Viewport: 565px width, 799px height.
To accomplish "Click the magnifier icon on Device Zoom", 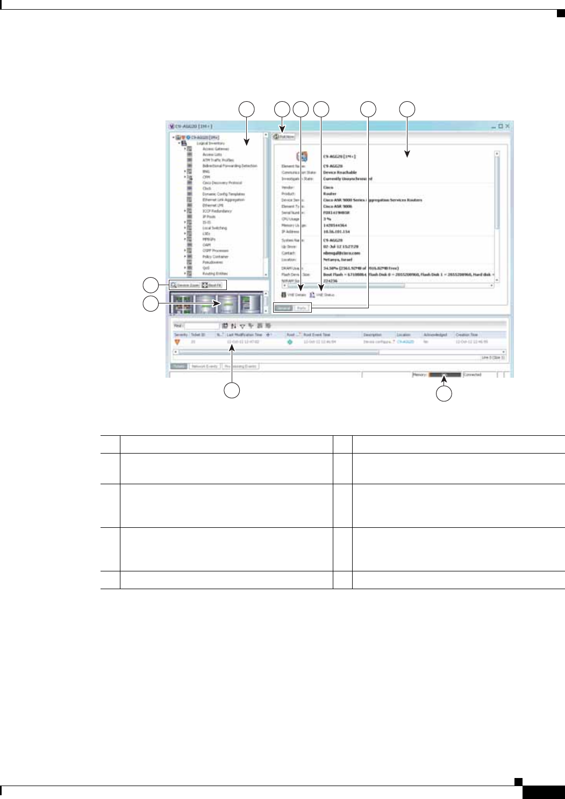I will [x=174, y=285].
